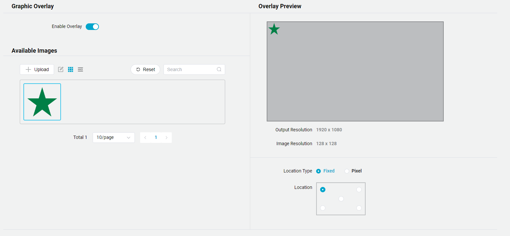510x236 pixels.
Task: Click the search magnifier icon
Action: click(219, 69)
